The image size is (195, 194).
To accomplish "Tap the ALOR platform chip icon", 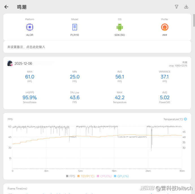I will (30, 27).
